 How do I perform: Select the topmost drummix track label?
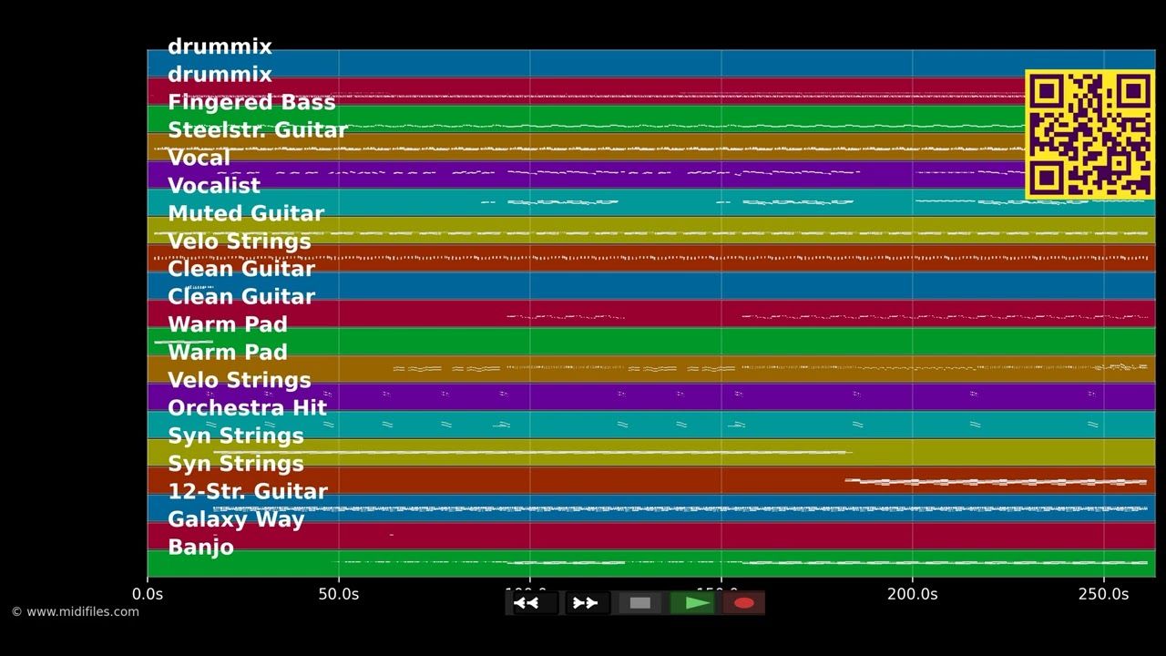(x=220, y=46)
